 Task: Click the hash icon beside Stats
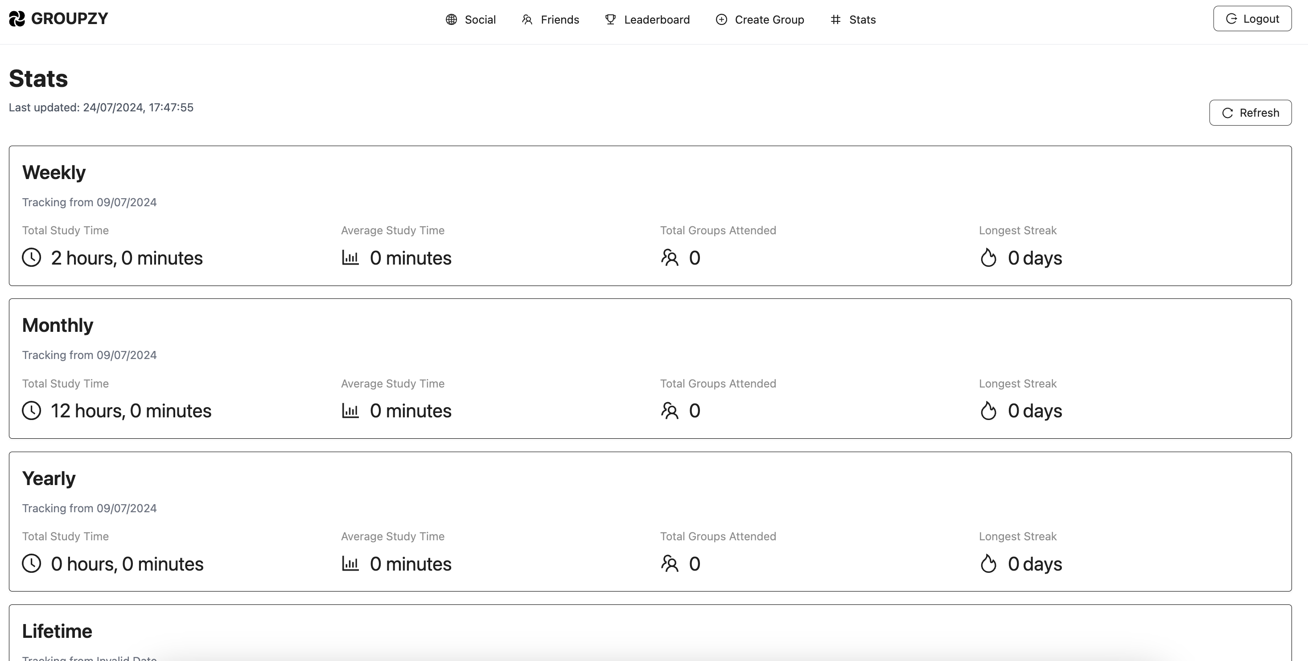pyautogui.click(x=835, y=20)
